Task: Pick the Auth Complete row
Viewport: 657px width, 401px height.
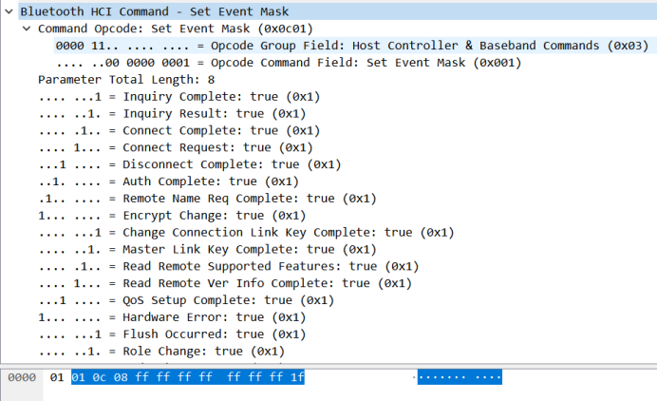Action: tap(168, 181)
